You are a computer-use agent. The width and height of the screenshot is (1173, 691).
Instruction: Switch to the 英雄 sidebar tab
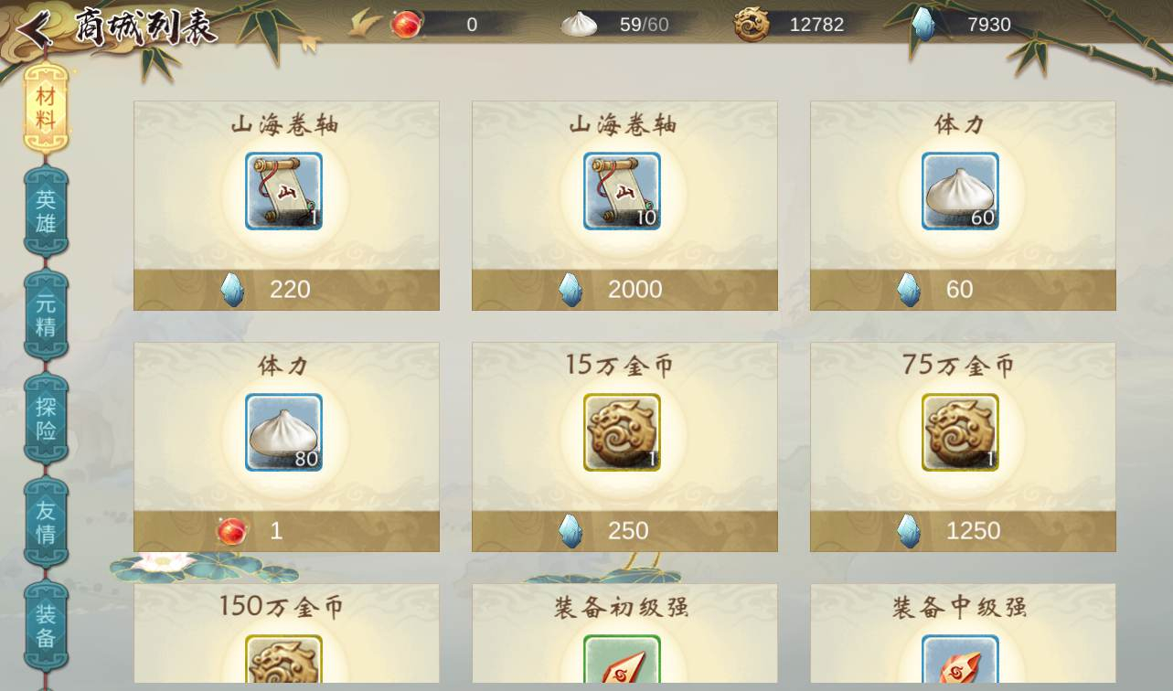[46, 212]
